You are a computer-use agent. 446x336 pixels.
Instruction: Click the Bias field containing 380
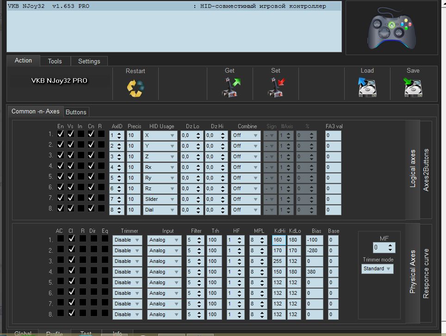click(315, 272)
